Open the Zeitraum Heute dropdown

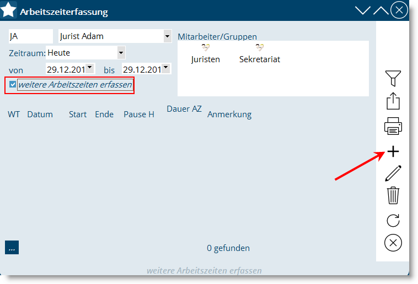coord(121,52)
